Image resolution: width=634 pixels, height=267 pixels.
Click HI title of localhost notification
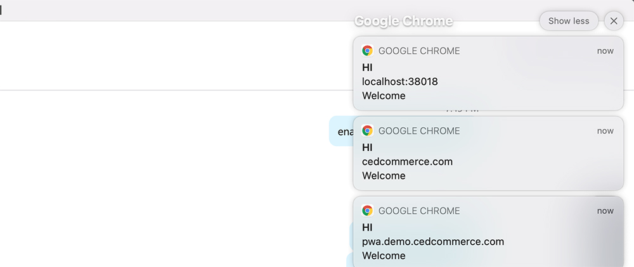tap(367, 67)
